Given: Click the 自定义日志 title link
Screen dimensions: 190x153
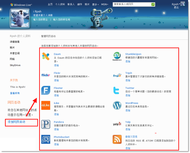Looking at the screenshot, I should tap(131, 137).
